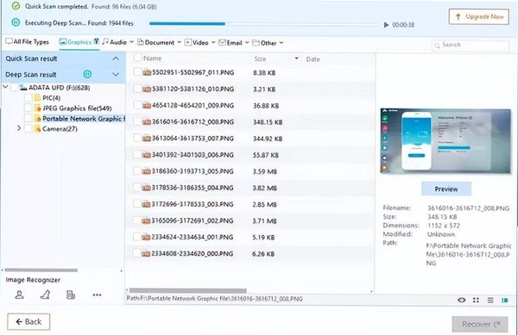This screenshot has width=518, height=335.
Task: Open the Camera(27) folder
Action: tap(60, 129)
